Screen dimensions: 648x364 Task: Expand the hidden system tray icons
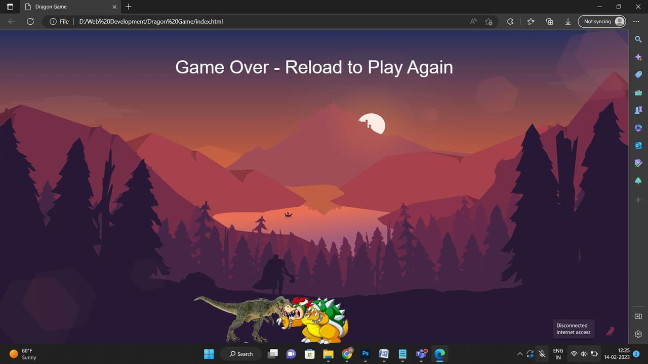[x=519, y=354]
